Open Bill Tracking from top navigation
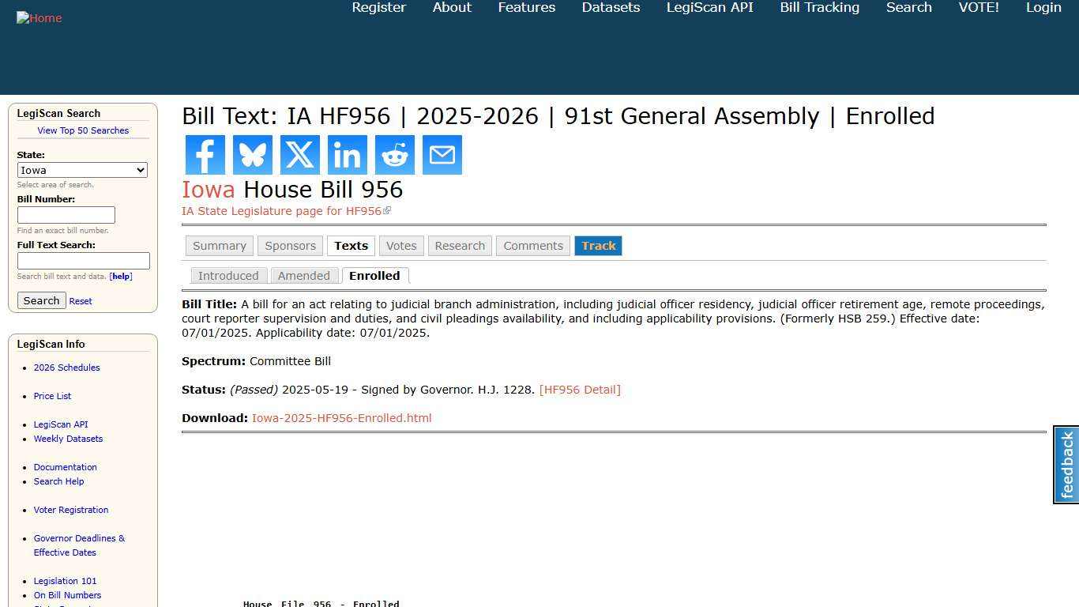This screenshot has width=1079, height=607. pyautogui.click(x=819, y=8)
